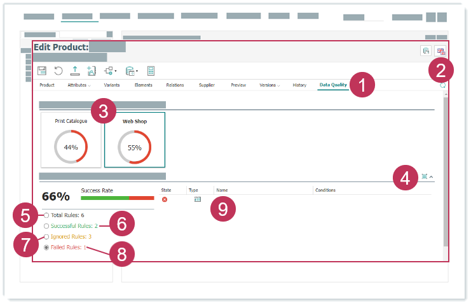Select the Ignored Rules radio button
This screenshot has height=305, width=471.
(46, 236)
